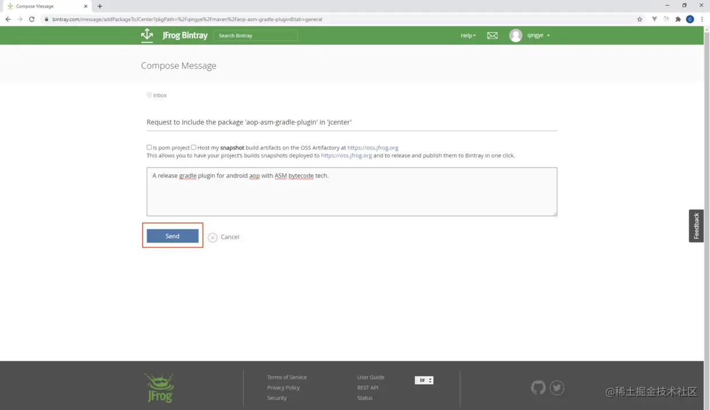Open the oss.jfrog.org link after Artifactory
The height and width of the screenshot is (410, 710).
click(x=373, y=148)
